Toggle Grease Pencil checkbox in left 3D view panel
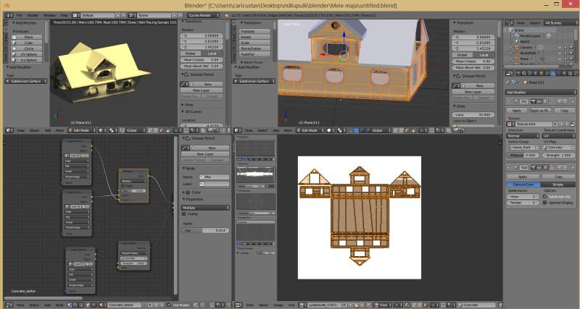 tap(187, 75)
